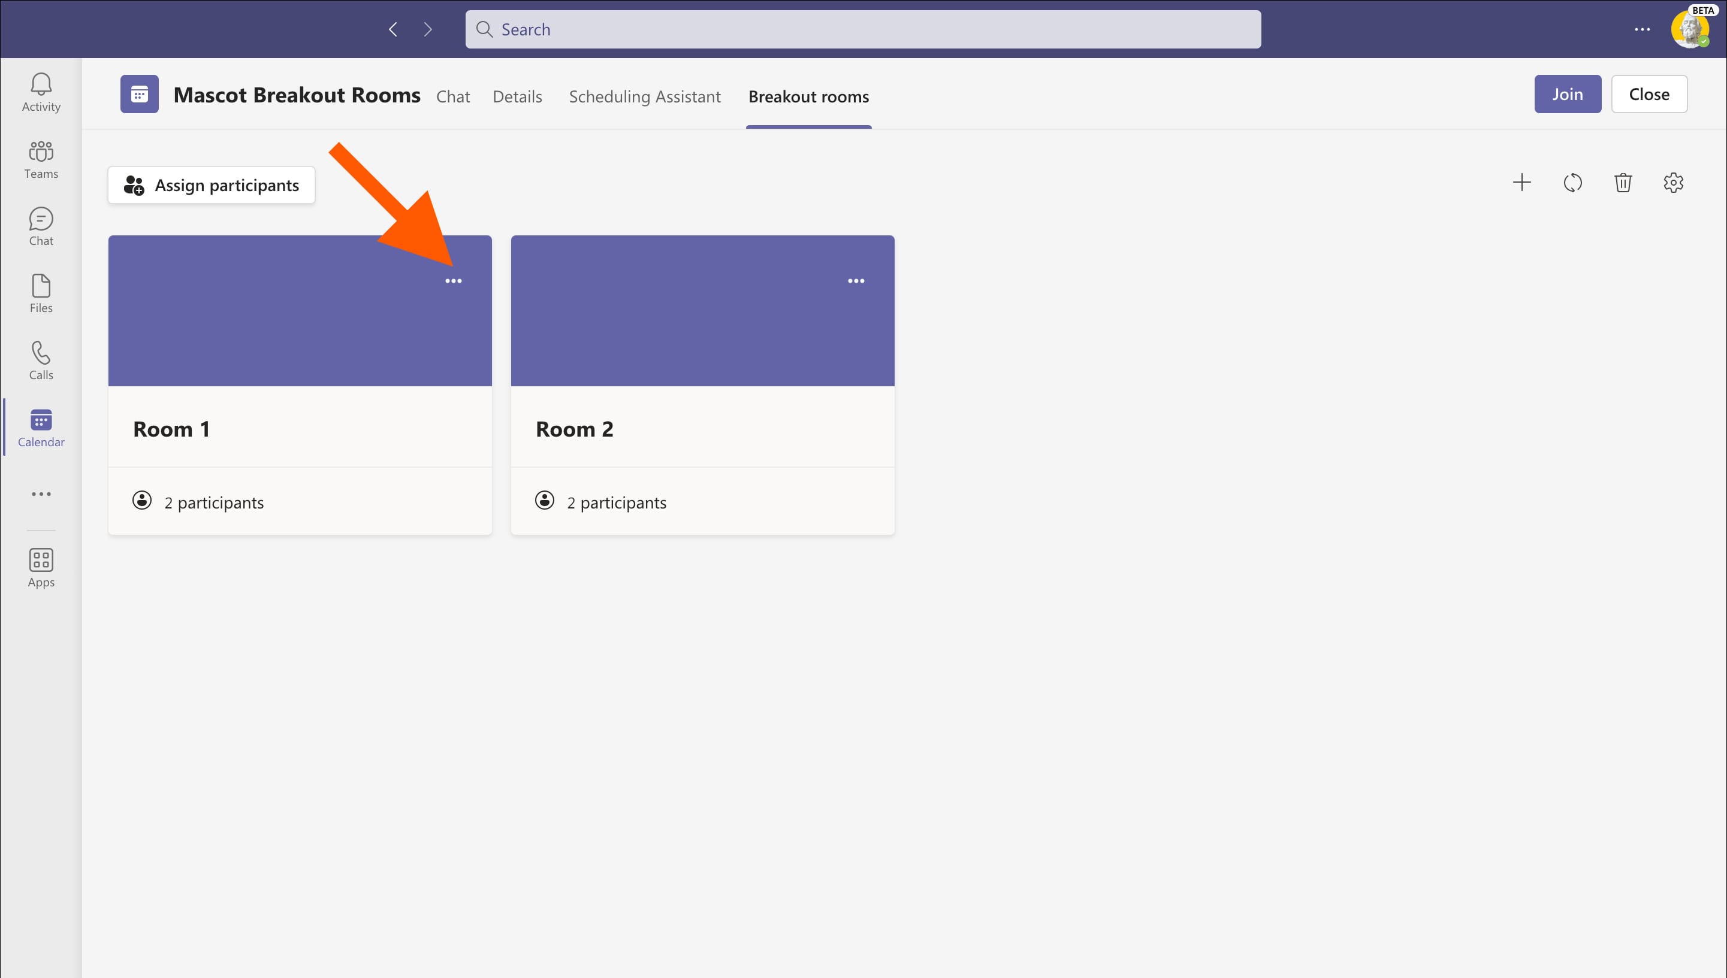The image size is (1727, 978).
Task: Add a new breakout room
Action: (x=1521, y=183)
